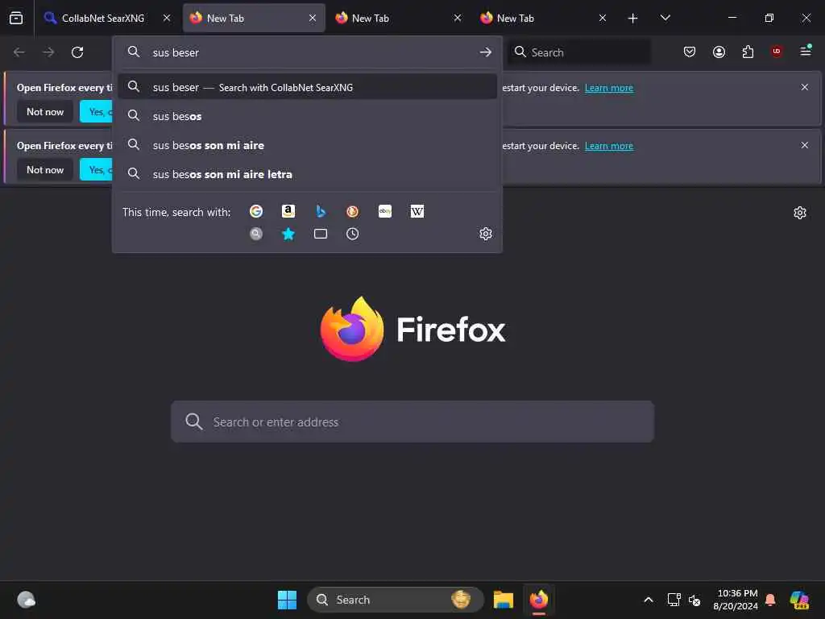Open the Firefox application menu

click(806, 52)
